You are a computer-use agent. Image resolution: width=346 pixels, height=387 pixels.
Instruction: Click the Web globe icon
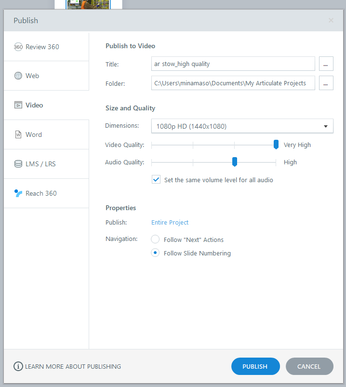pyautogui.click(x=18, y=76)
